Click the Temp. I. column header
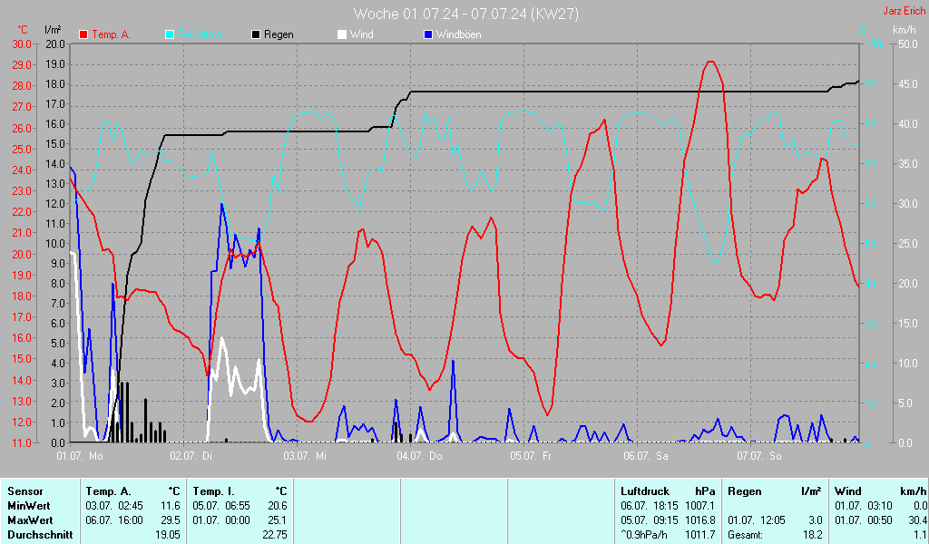This screenshot has width=929, height=544. [214, 491]
